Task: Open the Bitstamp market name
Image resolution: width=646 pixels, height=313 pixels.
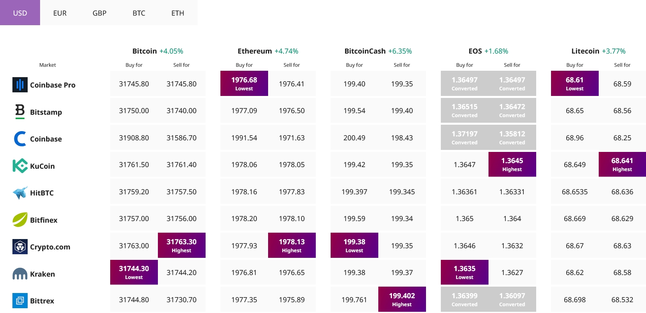Action: point(46,112)
